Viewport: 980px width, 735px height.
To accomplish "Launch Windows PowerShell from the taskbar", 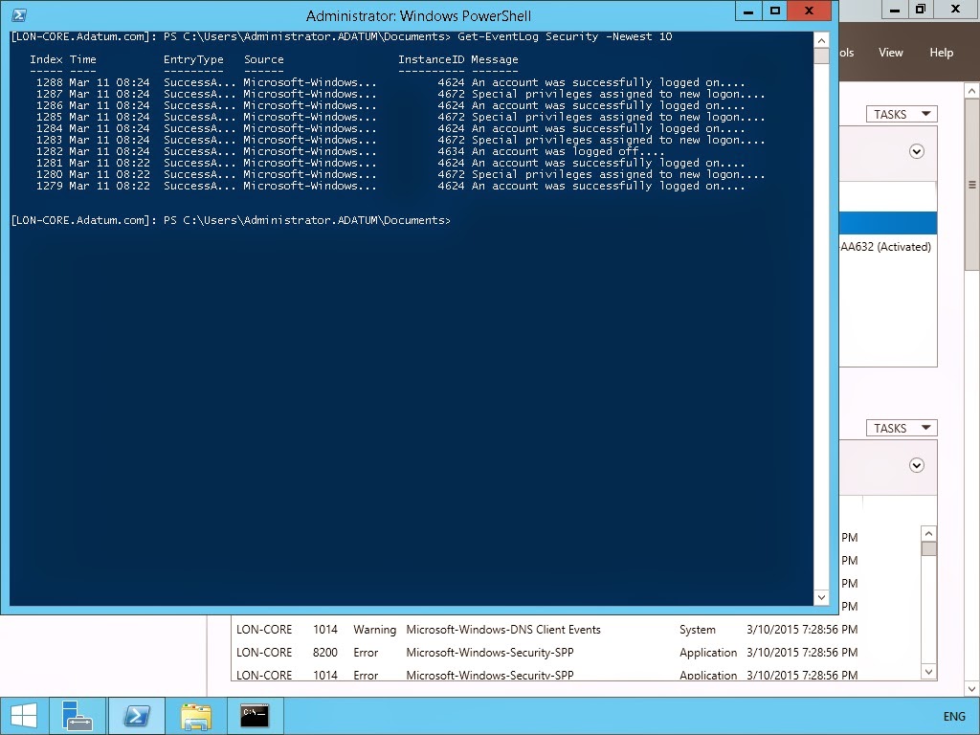I will (136, 715).
